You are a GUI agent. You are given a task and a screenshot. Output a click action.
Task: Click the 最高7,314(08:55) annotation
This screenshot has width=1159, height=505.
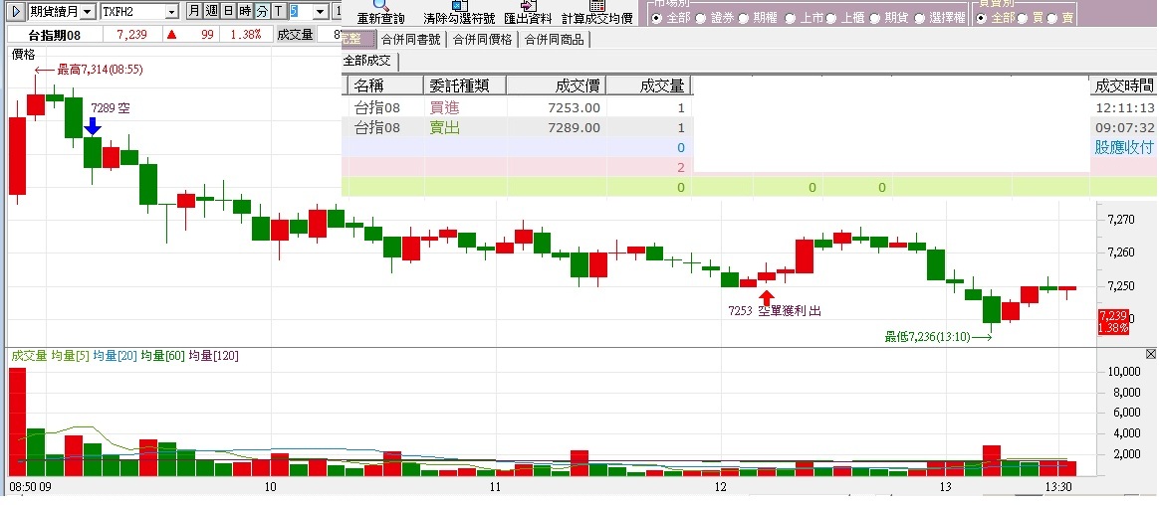100,70
